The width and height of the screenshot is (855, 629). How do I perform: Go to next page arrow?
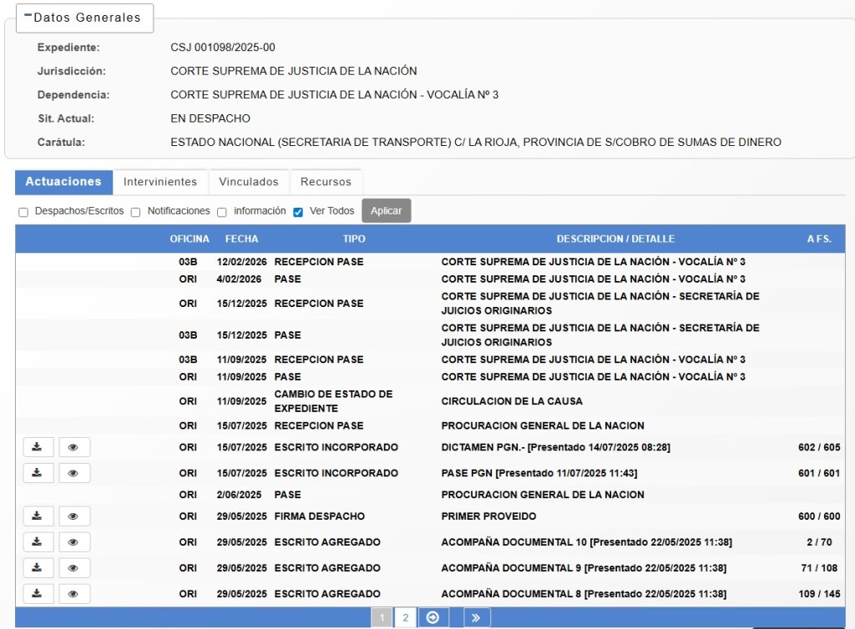433,617
